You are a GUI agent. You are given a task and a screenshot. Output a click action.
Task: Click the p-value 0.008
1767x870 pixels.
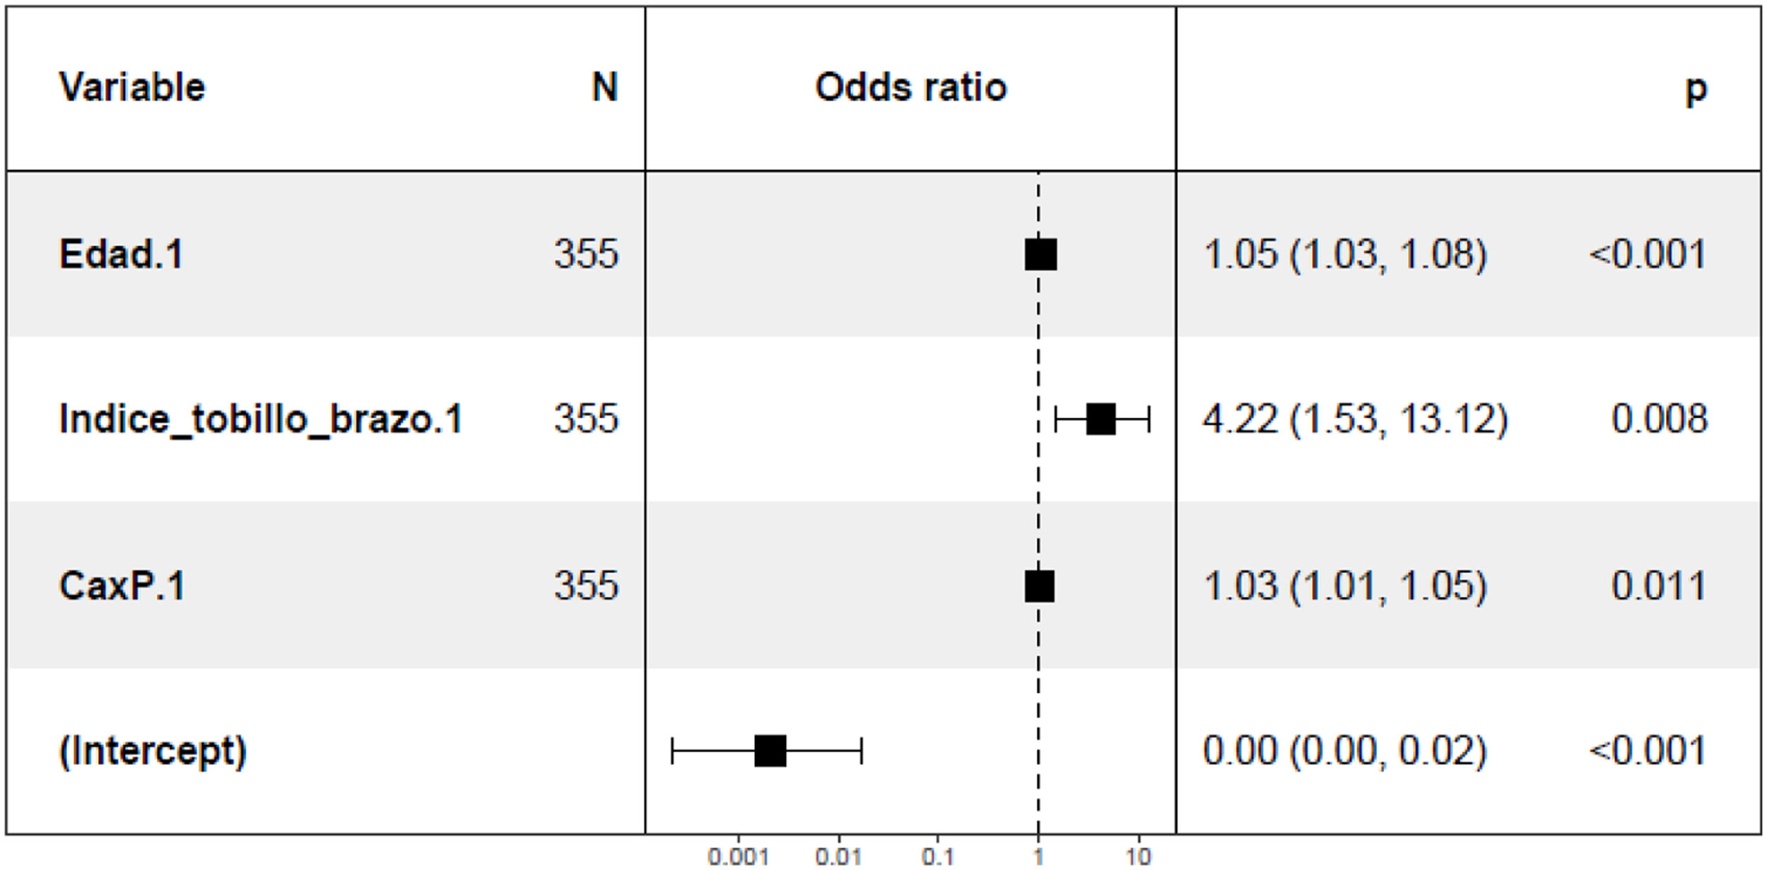[1659, 419]
